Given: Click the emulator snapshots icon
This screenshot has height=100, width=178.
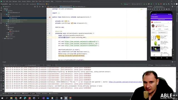Looking at the screenshot, I should tap(169, 9).
